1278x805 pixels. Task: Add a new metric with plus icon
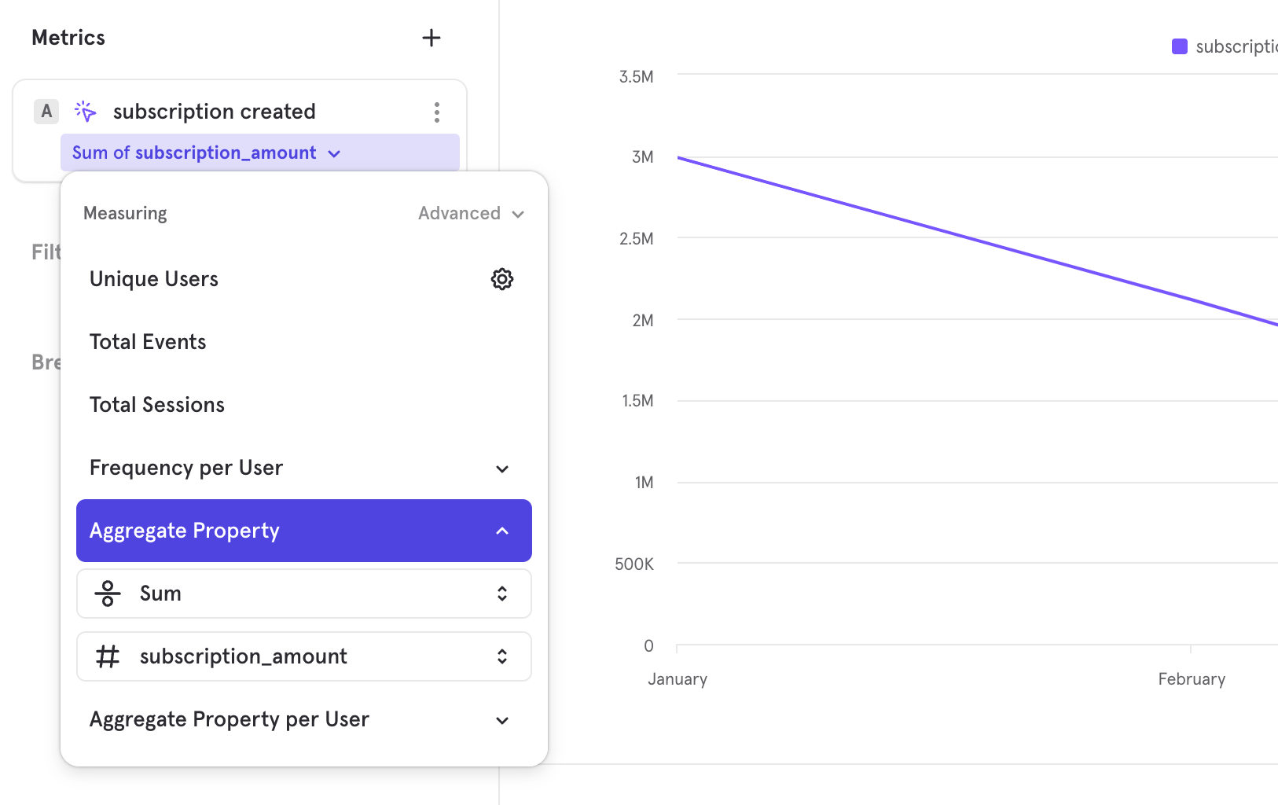[x=431, y=38]
